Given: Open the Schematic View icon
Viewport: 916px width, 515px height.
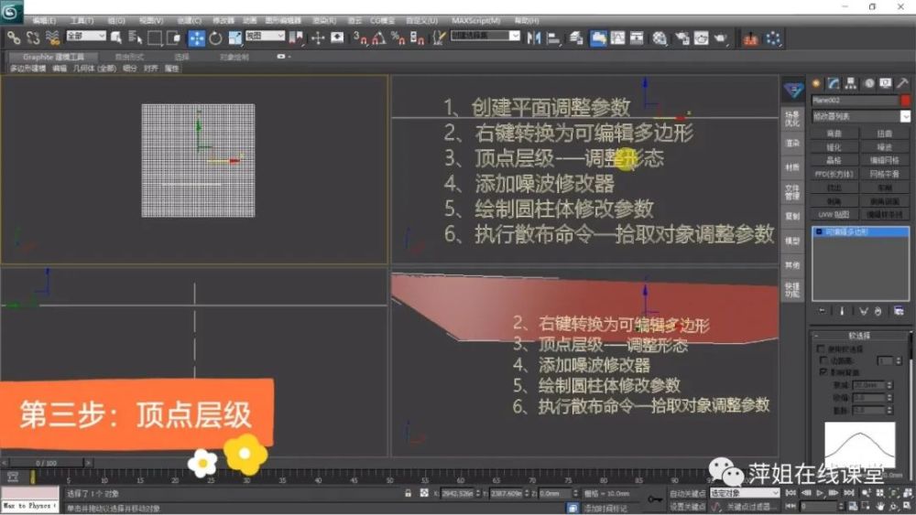Looking at the screenshot, I should [637, 38].
